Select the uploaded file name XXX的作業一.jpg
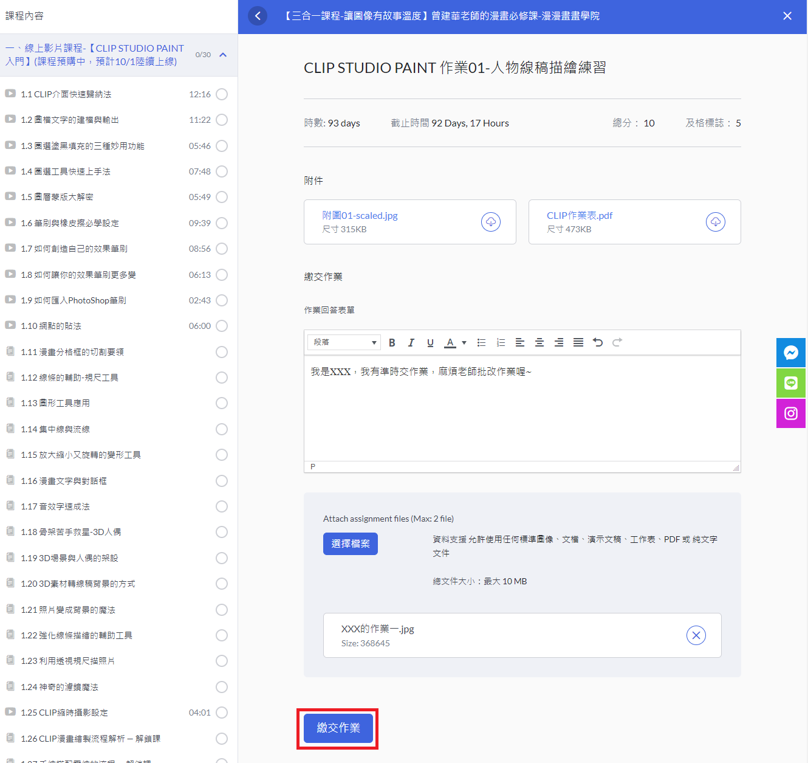 pos(377,629)
